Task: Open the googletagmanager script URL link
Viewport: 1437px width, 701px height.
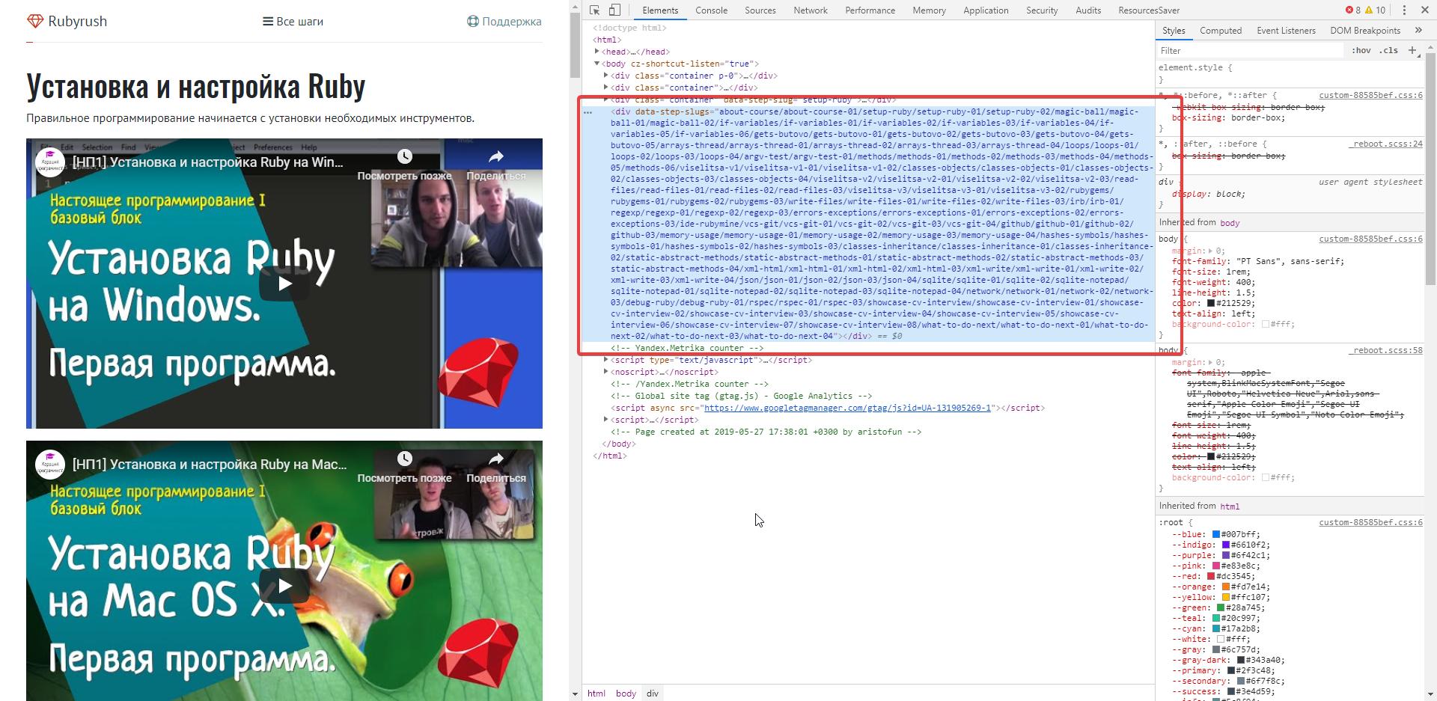Action: click(x=847, y=408)
